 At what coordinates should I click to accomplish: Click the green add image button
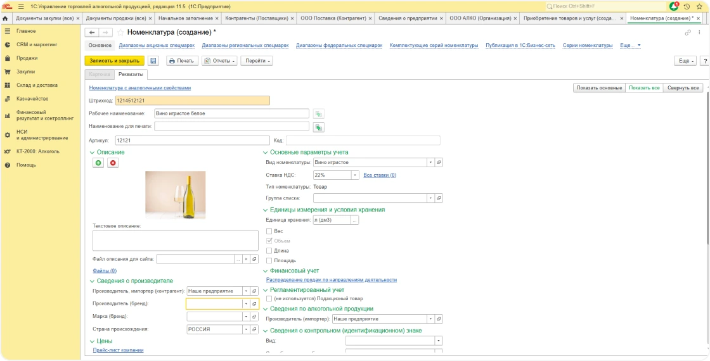click(98, 163)
